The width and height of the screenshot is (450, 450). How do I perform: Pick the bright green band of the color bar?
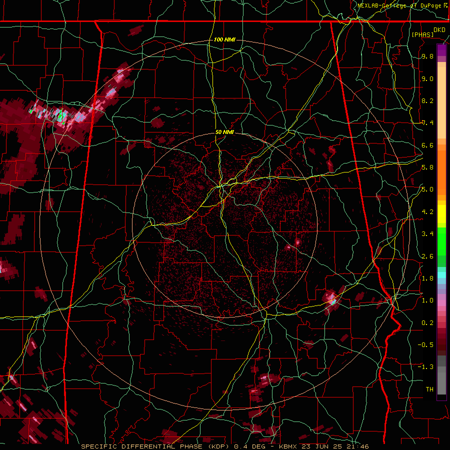(x=441, y=241)
